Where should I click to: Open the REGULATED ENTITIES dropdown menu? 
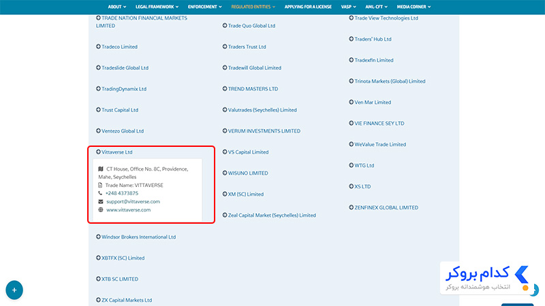253,7
